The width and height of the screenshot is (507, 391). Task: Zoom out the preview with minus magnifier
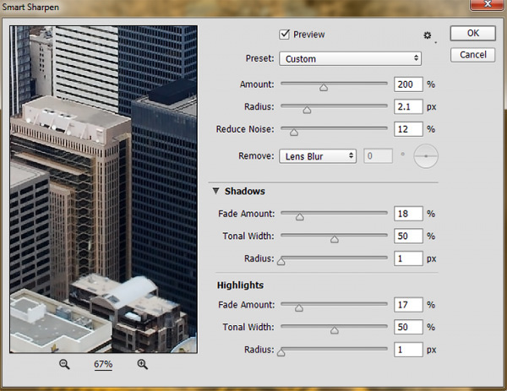pos(64,364)
